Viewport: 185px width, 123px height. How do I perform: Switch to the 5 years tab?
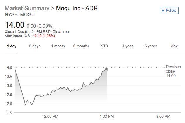(151, 46)
